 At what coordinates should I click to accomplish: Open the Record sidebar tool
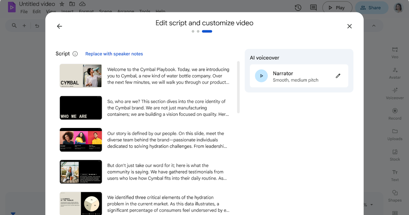[x=395, y=114]
